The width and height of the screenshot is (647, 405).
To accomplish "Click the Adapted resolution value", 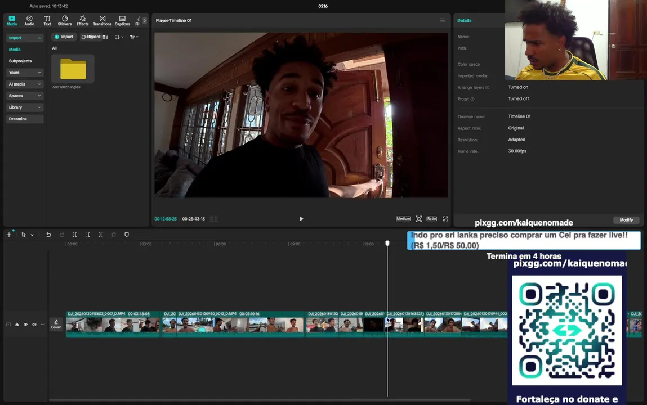I will 516,139.
